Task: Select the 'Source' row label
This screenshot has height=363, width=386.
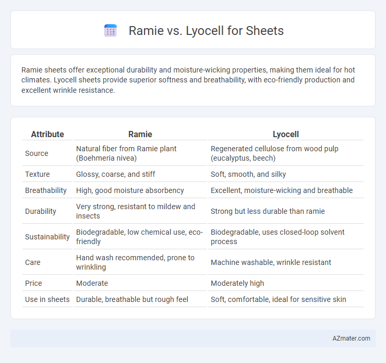Action: pyautogui.click(x=37, y=153)
